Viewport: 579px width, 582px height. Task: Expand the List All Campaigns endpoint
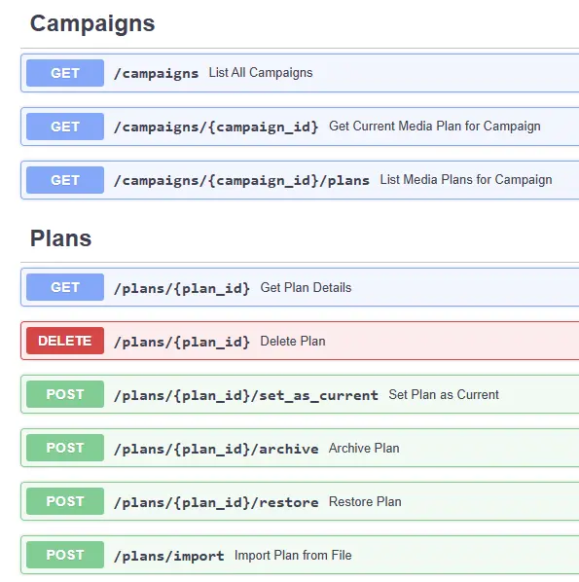300,73
